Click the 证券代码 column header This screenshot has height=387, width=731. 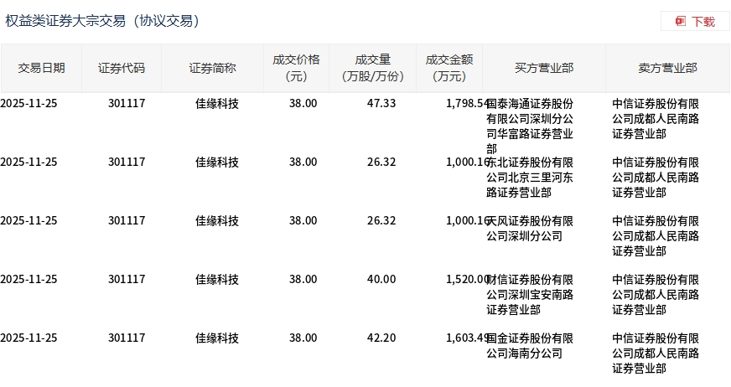click(x=122, y=68)
